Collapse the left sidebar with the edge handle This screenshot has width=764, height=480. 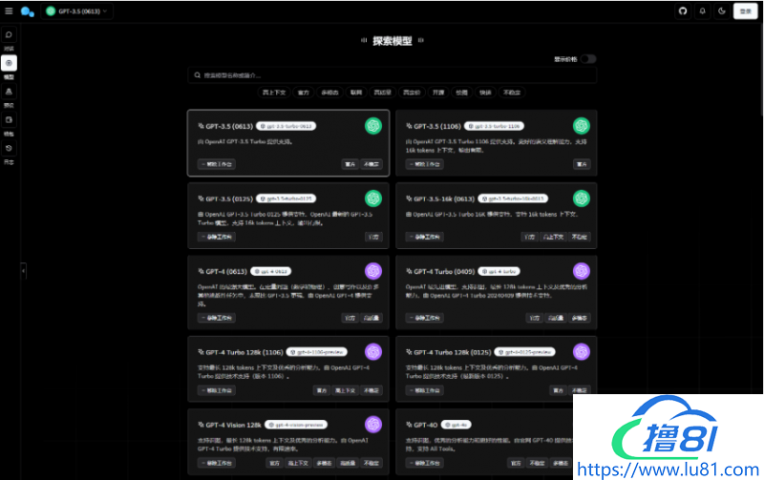pos(23,270)
